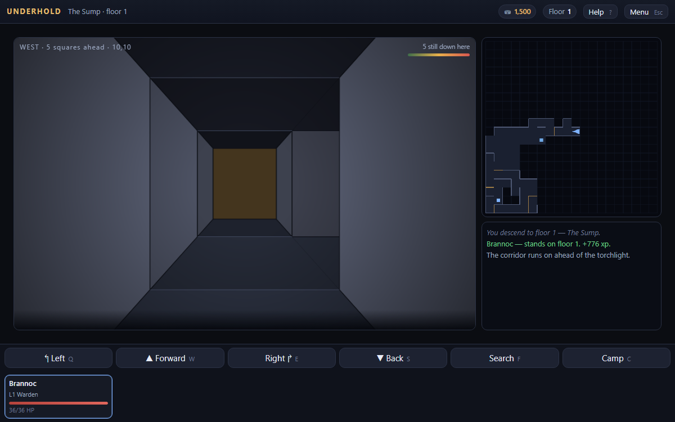Click Brannoc's red HP bar
This screenshot has height=422, width=675.
point(58,403)
